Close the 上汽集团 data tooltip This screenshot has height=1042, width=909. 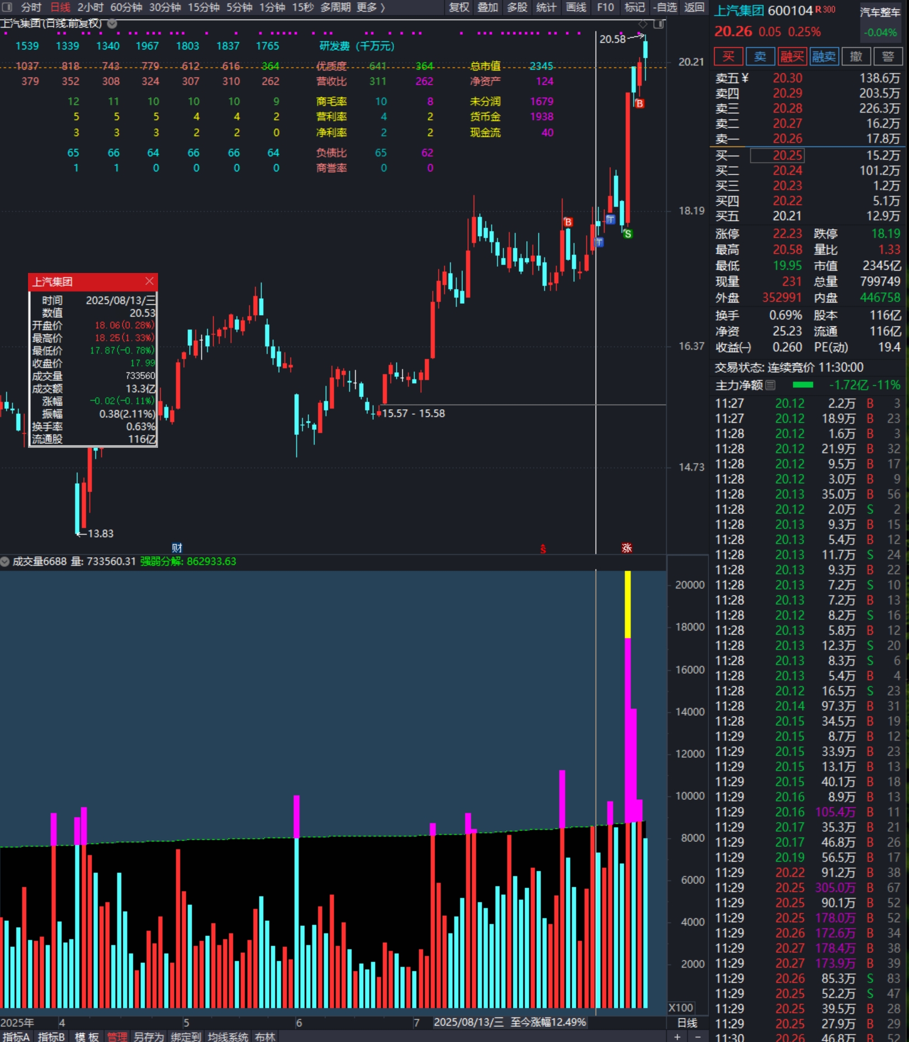point(149,281)
